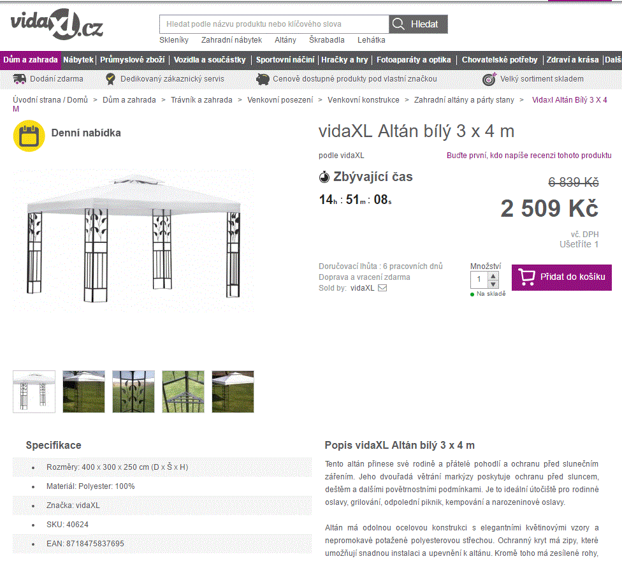Image resolution: width=622 pixels, height=561 pixels.
Task: Click the piggy bank savings icon
Action: [x=263, y=79]
